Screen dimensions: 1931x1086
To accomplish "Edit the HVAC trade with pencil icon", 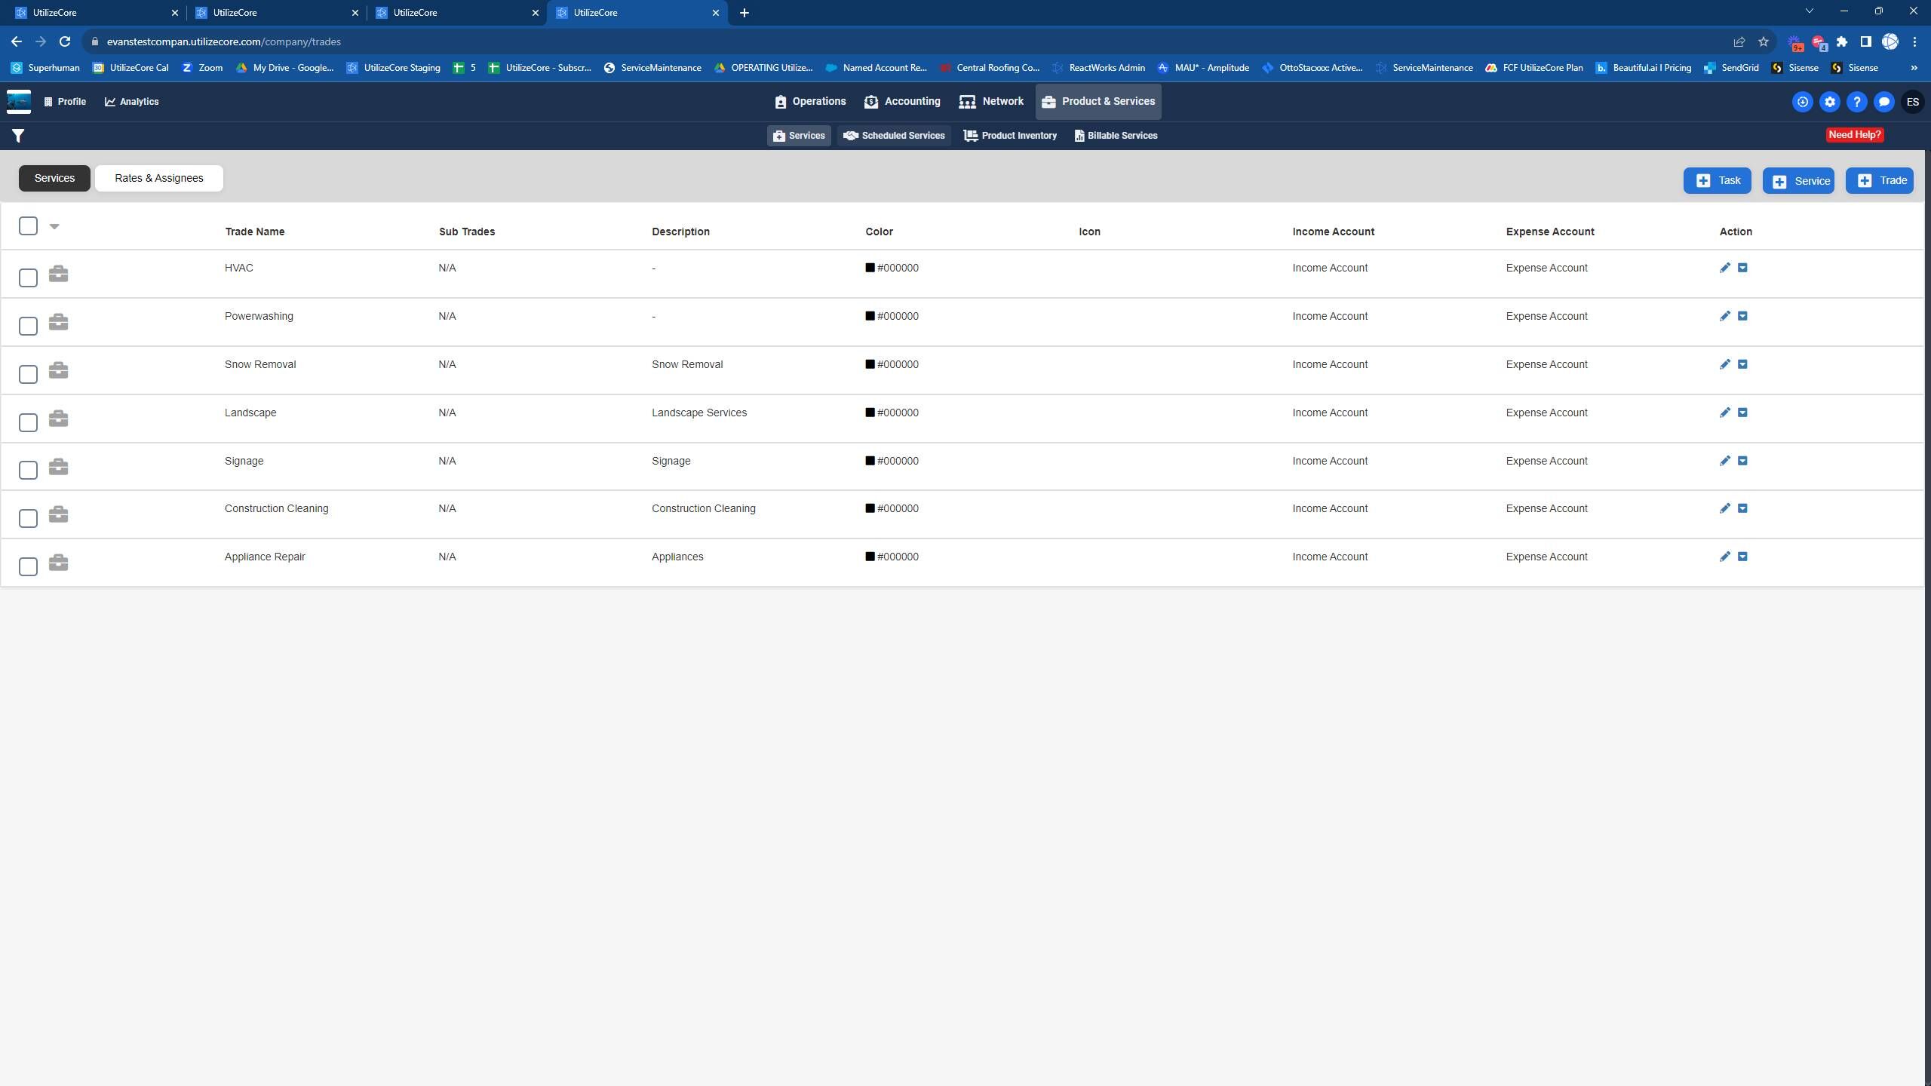I will (x=1724, y=268).
